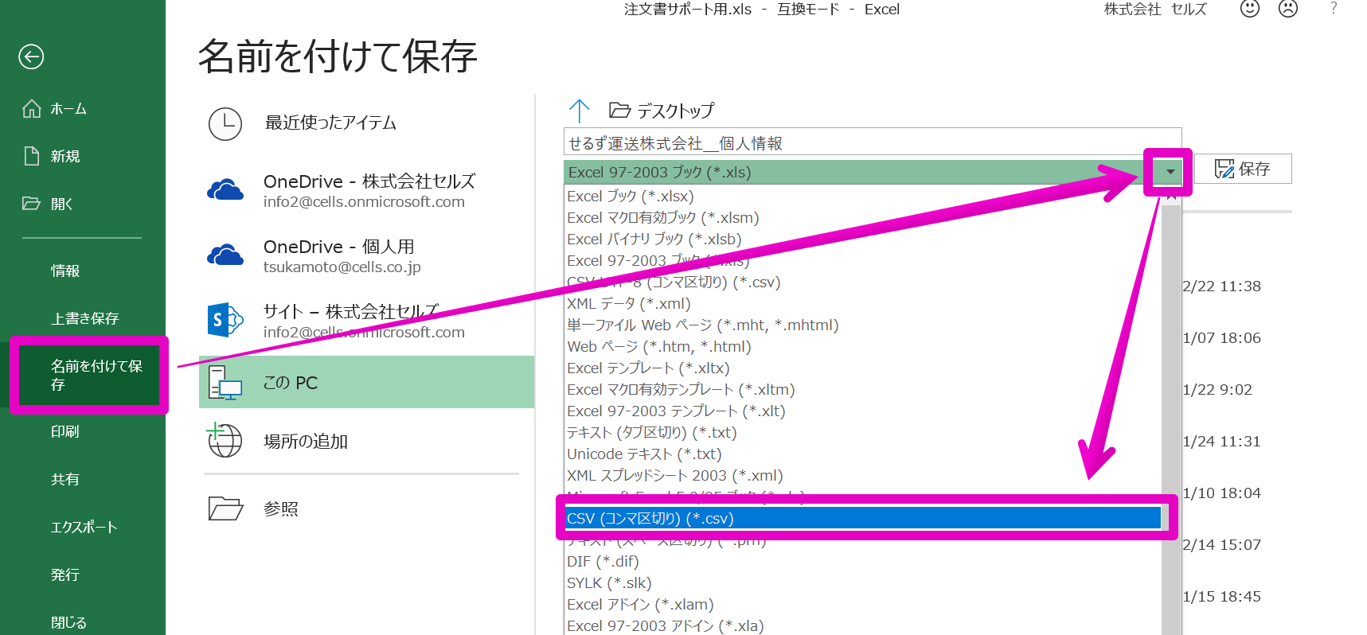Click file entry dated 2/22 11:38

(x=1222, y=286)
